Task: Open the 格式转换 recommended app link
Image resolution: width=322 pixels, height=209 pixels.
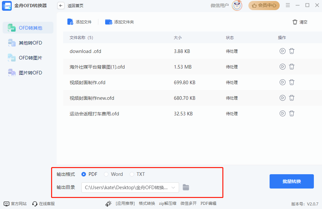Action: (147, 203)
